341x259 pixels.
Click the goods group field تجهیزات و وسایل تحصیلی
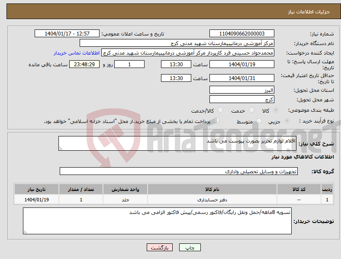(x=179, y=171)
